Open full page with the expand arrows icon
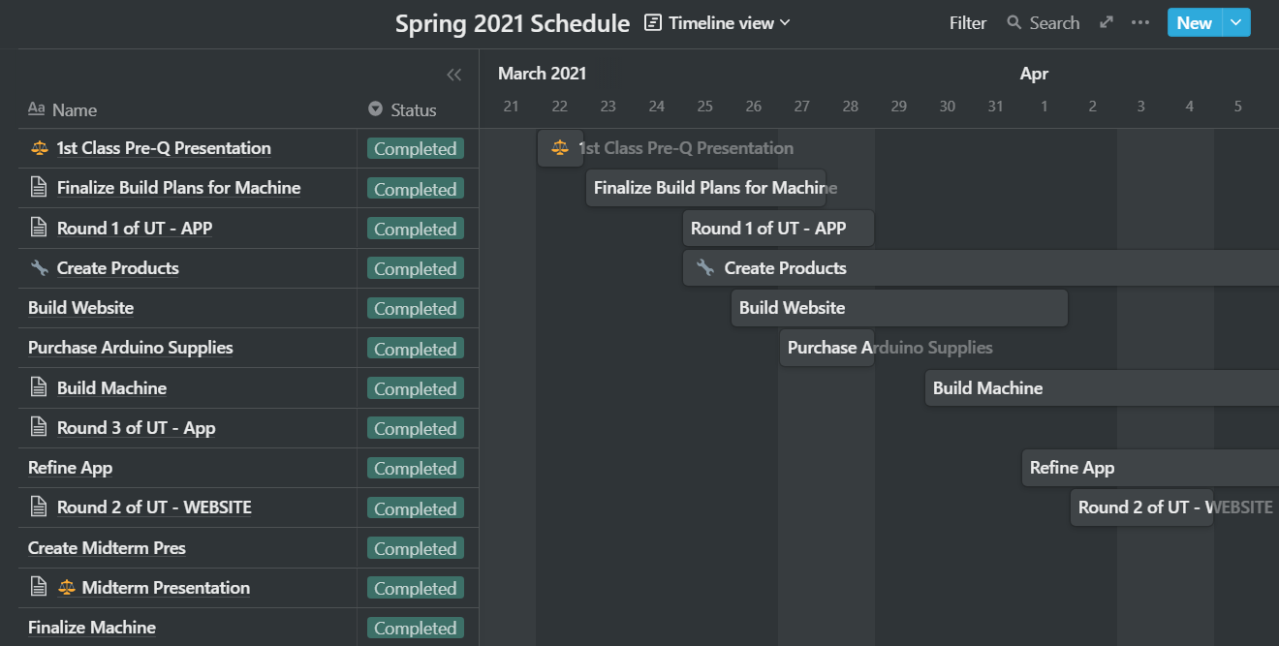 click(1107, 22)
